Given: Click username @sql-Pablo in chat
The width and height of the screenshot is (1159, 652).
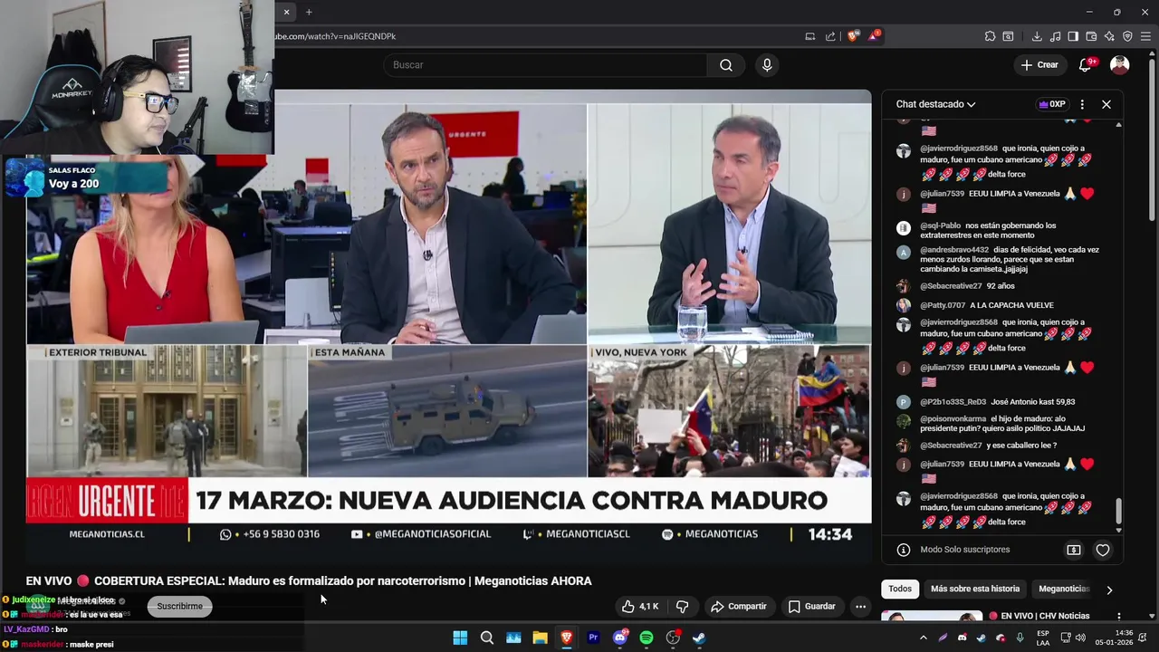Looking at the screenshot, I should 941,225.
